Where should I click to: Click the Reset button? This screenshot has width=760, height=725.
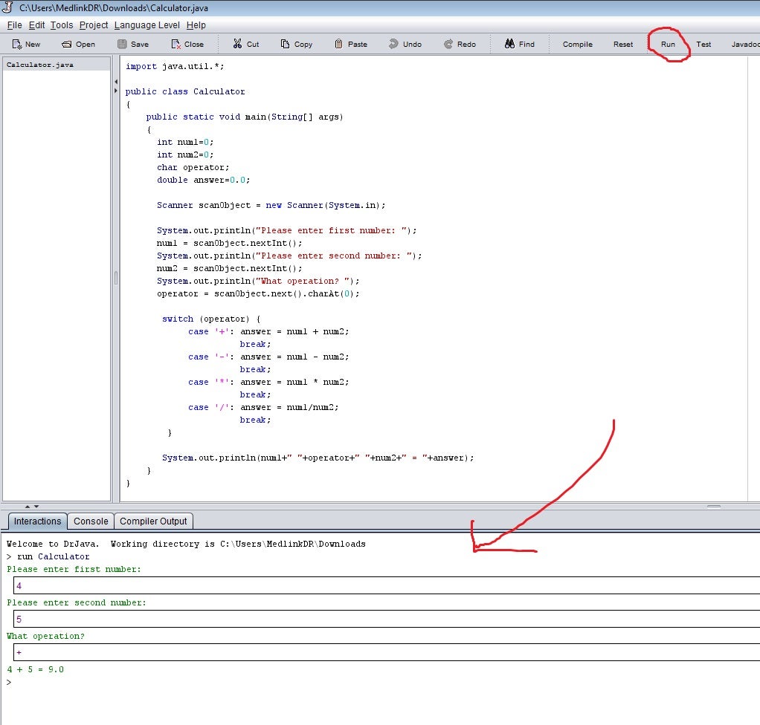[x=623, y=44]
